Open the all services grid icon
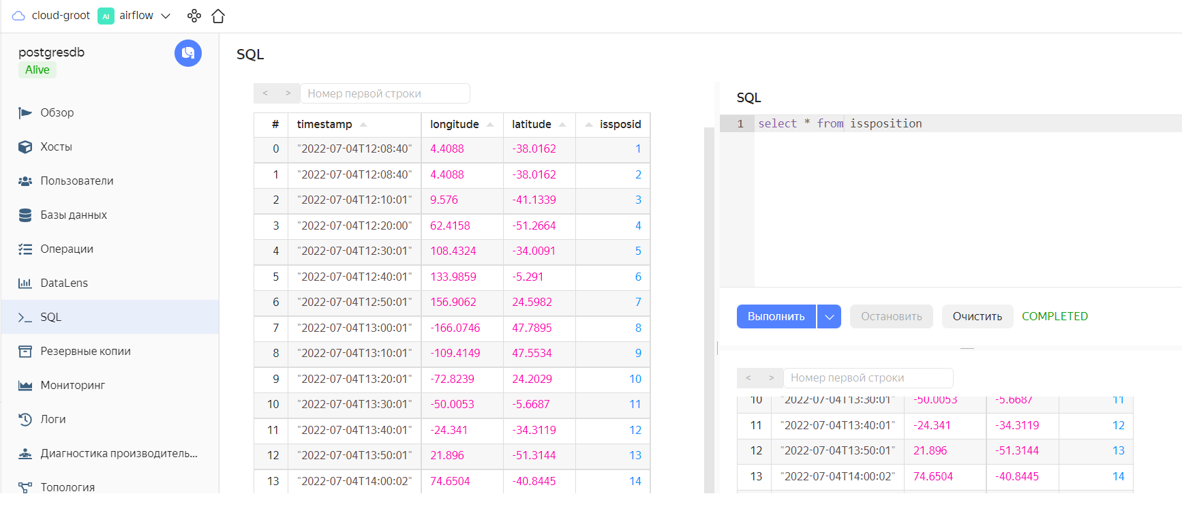The width and height of the screenshot is (1182, 511). pos(194,16)
